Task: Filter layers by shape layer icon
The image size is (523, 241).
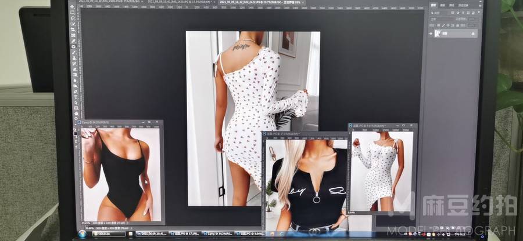Action: click(x=468, y=13)
